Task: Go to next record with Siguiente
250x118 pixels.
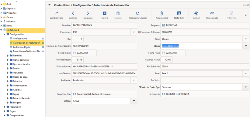Action: pyautogui.click(x=88, y=13)
